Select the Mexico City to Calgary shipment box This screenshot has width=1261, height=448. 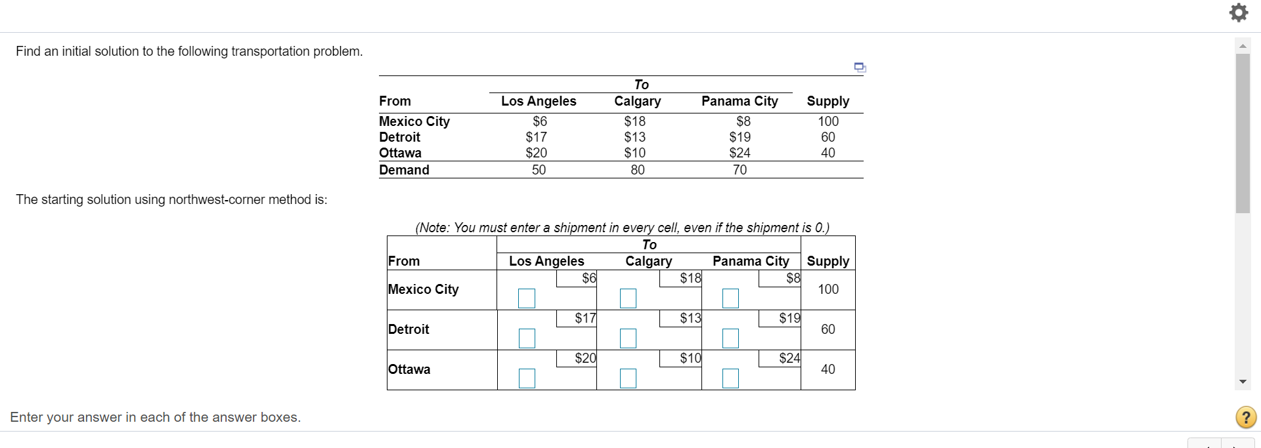coord(628,298)
